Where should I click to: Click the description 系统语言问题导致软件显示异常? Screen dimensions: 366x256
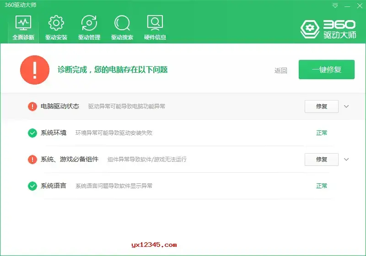coord(114,186)
